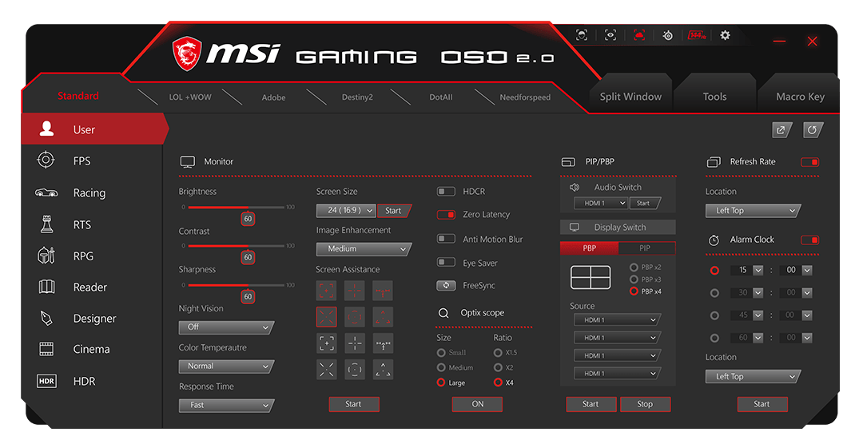The image size is (859, 444).
Task: Click the 144Hz refresh rate icon
Action: pyautogui.click(x=696, y=35)
